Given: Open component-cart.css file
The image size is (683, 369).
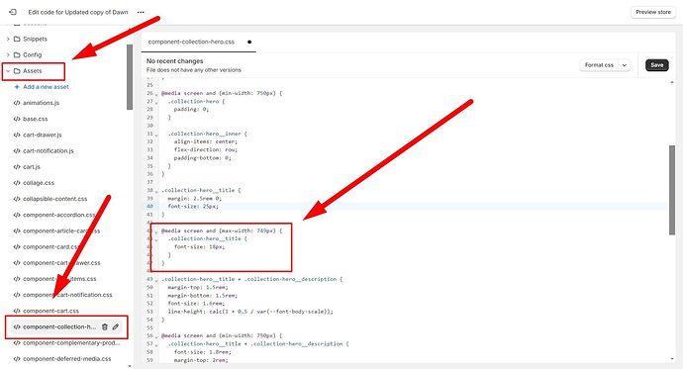Looking at the screenshot, I should 50,311.
